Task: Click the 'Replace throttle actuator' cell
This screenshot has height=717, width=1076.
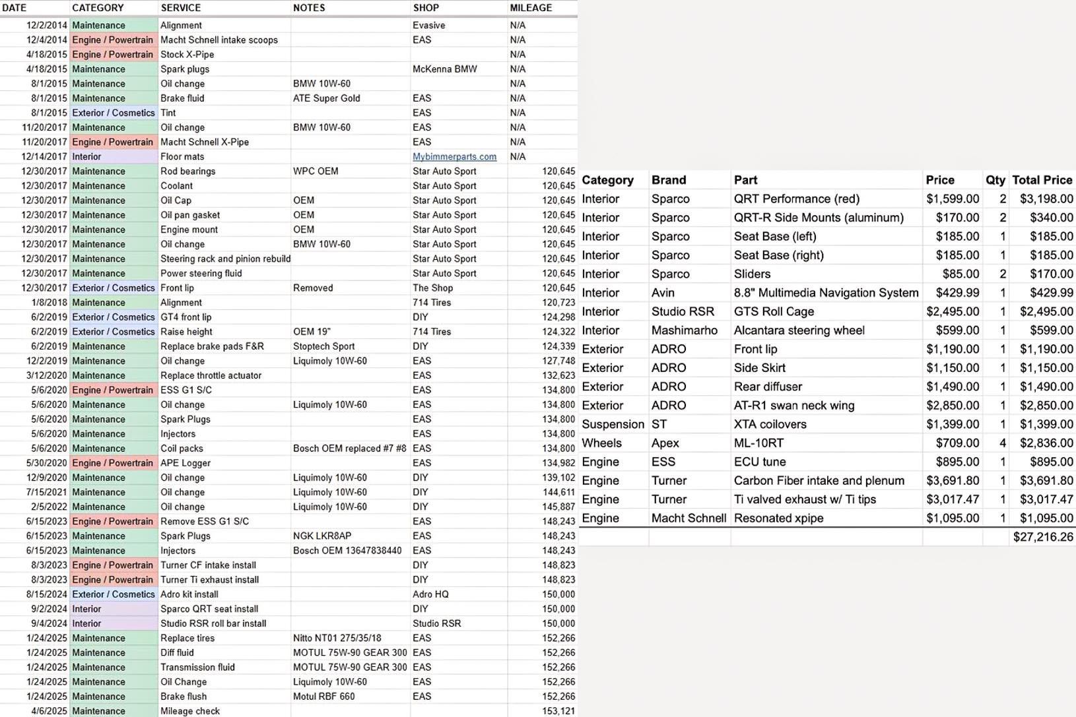Action: tap(224, 375)
